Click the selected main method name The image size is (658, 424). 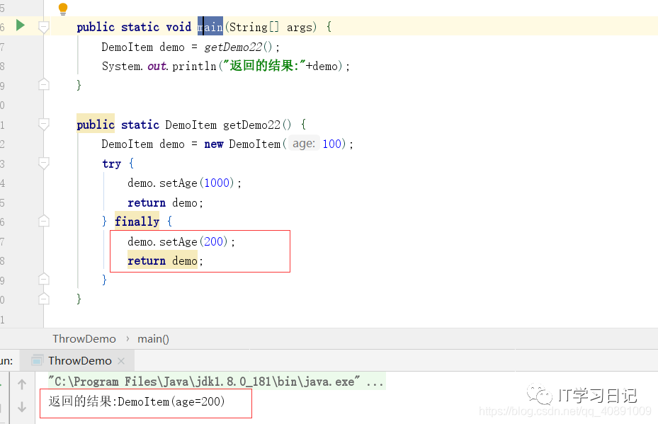[210, 28]
